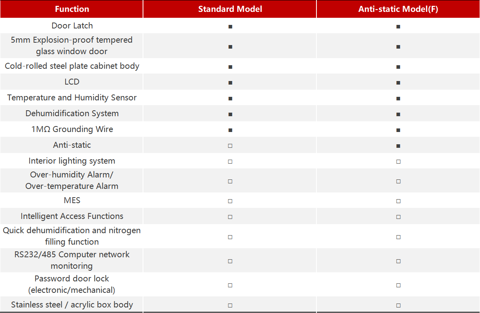The height and width of the screenshot is (313, 480).
Task: Click the Password door lock square under Anti-static Model(F)
Action: click(x=398, y=285)
